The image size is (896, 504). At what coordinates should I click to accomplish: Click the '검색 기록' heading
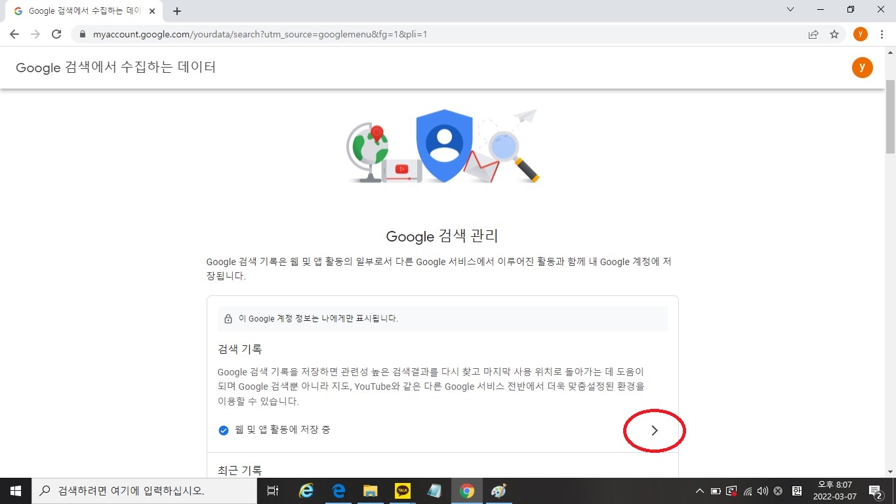click(x=240, y=349)
